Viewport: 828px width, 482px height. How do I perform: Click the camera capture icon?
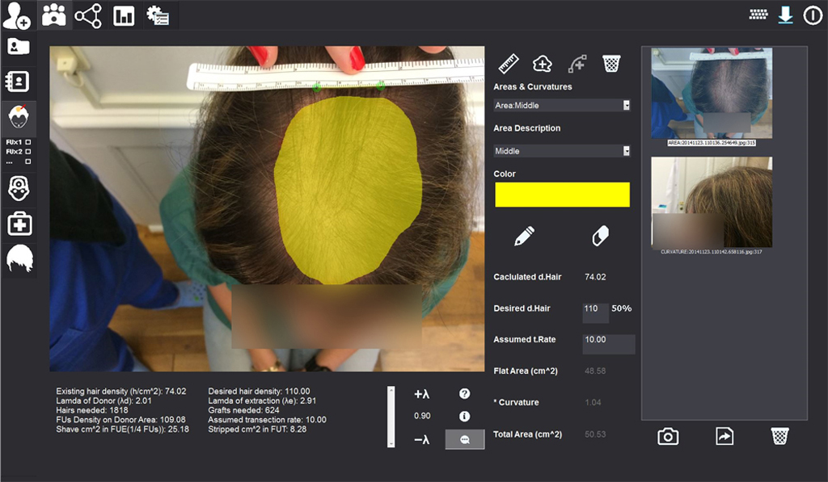tap(668, 437)
